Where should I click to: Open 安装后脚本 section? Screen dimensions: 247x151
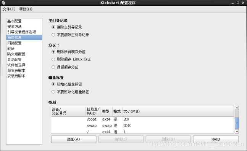[24, 76]
